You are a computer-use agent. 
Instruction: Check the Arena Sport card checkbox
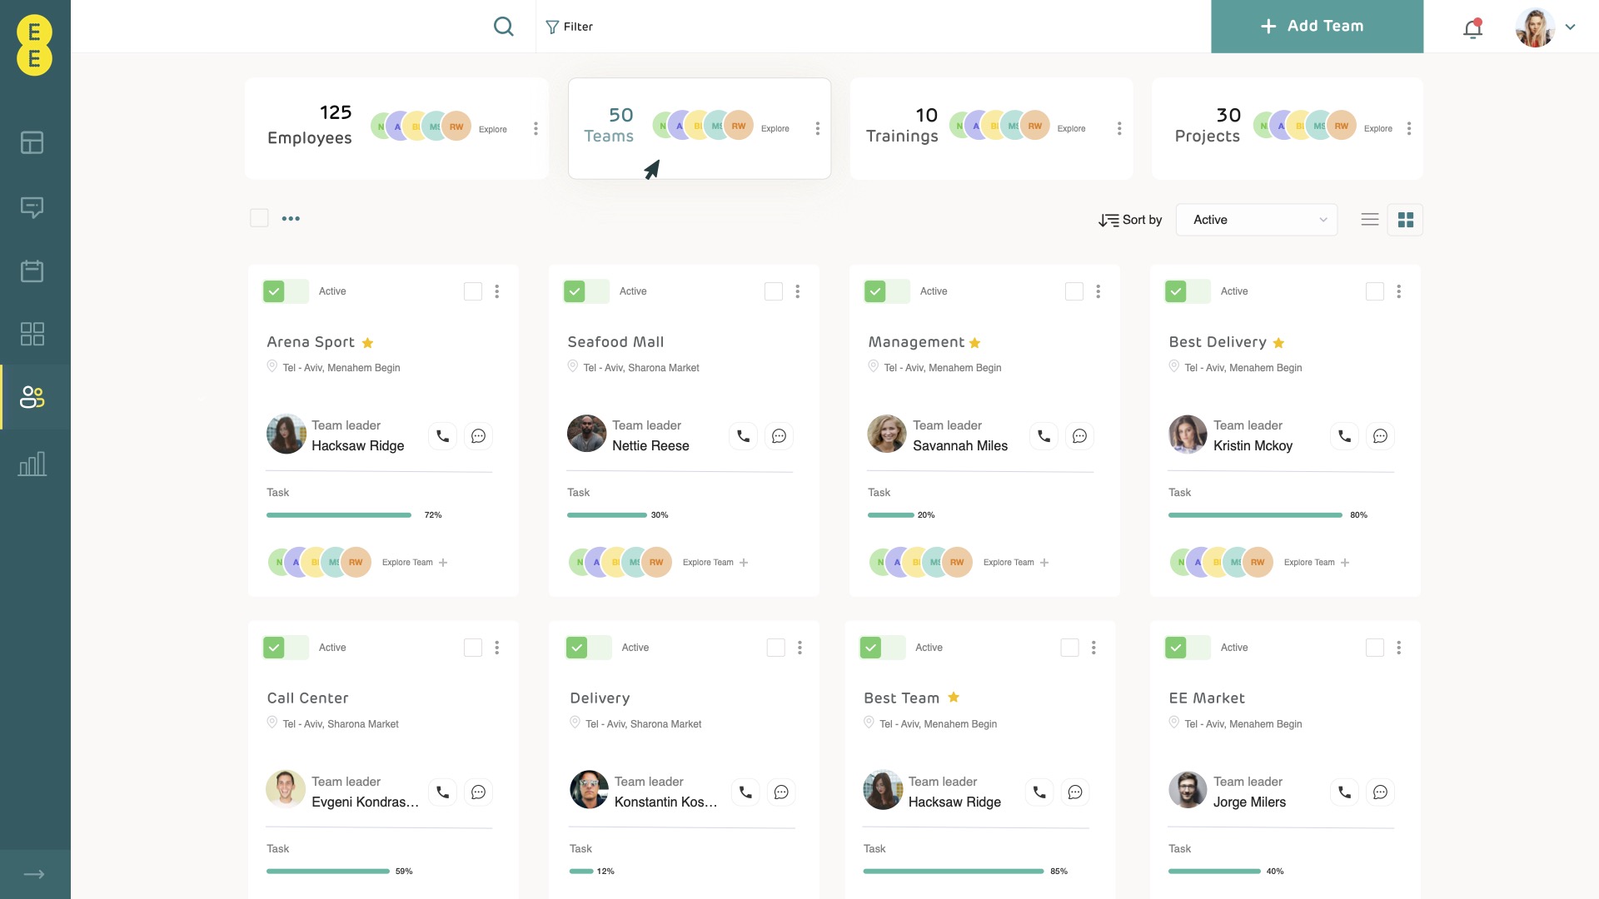(x=473, y=291)
